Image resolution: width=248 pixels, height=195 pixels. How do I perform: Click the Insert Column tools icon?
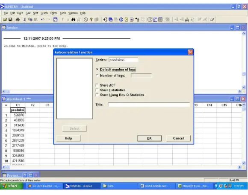pyautogui.click(x=187, y=20)
